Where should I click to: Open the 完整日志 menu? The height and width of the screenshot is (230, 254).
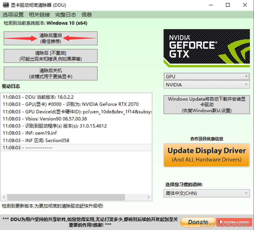point(65,15)
